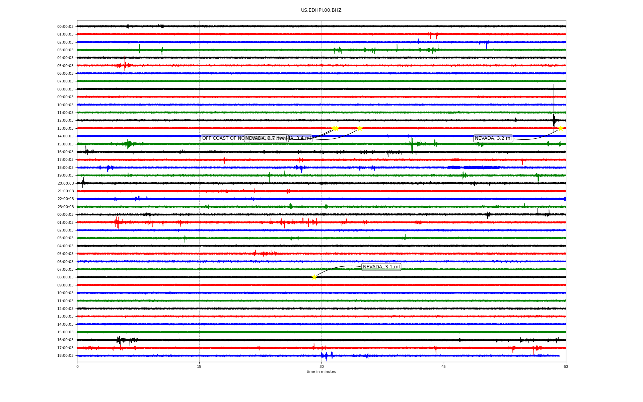This screenshot has height=402, width=643.
Task: Click the yellow star linked to NEVADA, 3.1 ml
Action: coord(314,277)
